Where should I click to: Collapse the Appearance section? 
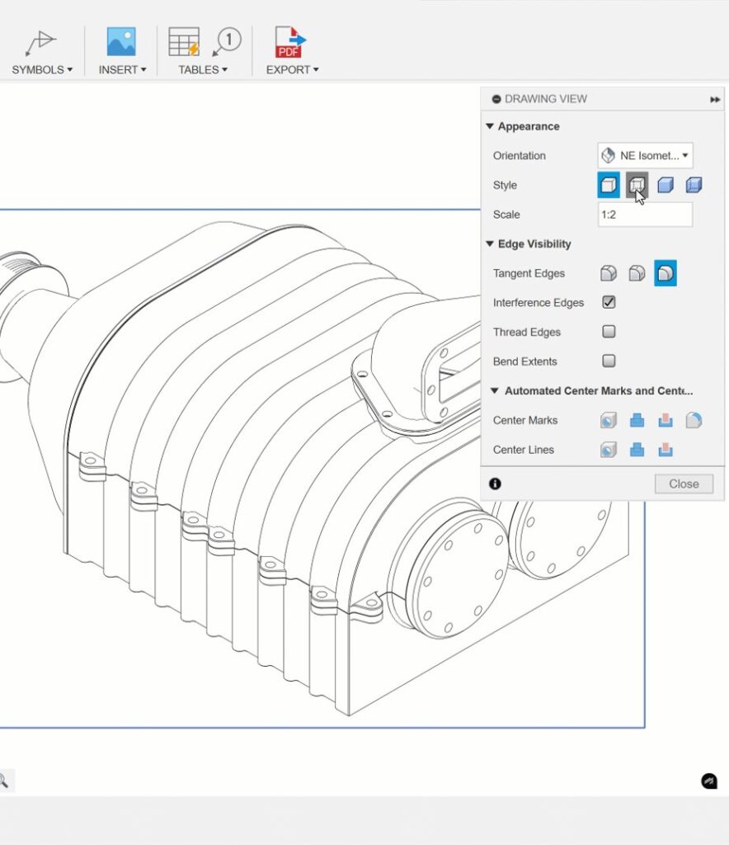pos(490,127)
